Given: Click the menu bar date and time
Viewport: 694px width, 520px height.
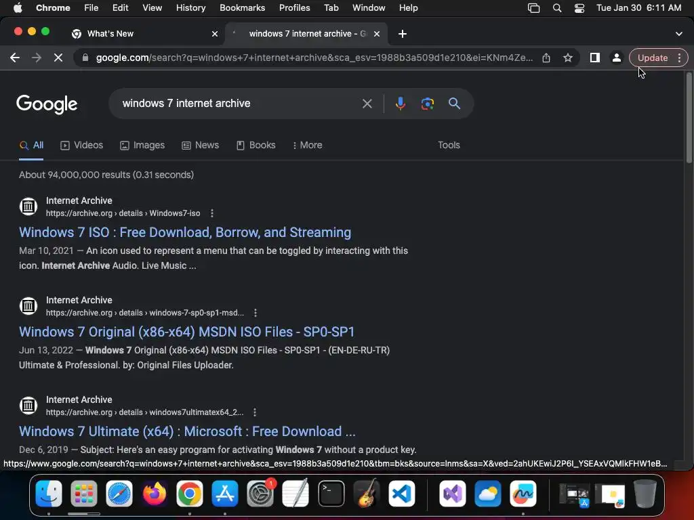Looking at the screenshot, I should 638,8.
